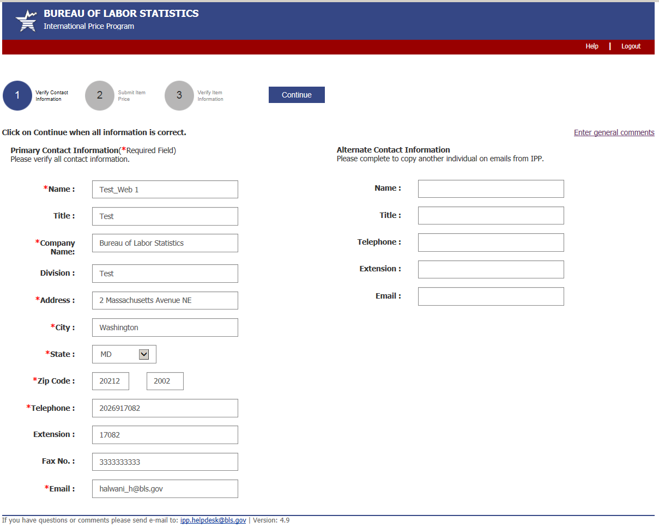Select step 2 Submit Item Price circle
Image resolution: width=659 pixels, height=528 pixels.
(100, 95)
